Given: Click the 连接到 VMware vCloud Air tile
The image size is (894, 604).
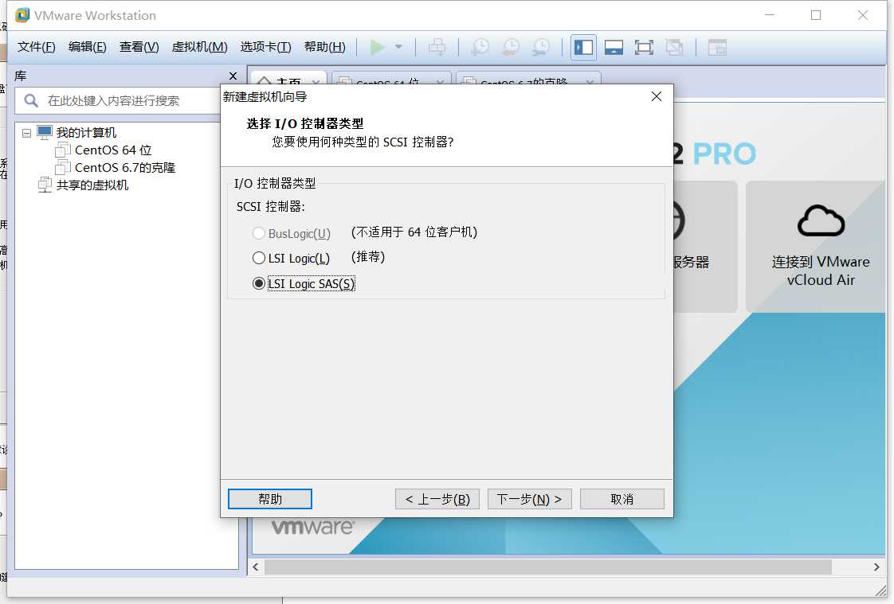Looking at the screenshot, I should point(816,247).
